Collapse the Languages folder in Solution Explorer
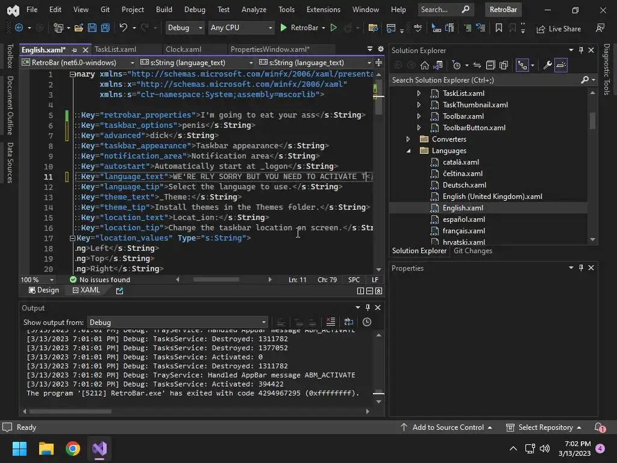Screen dimensions: 617x463 408,150
